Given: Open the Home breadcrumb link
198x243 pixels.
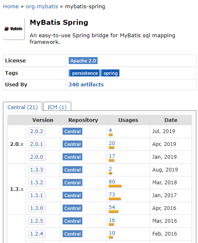Looking at the screenshot, I should pos(11,7).
